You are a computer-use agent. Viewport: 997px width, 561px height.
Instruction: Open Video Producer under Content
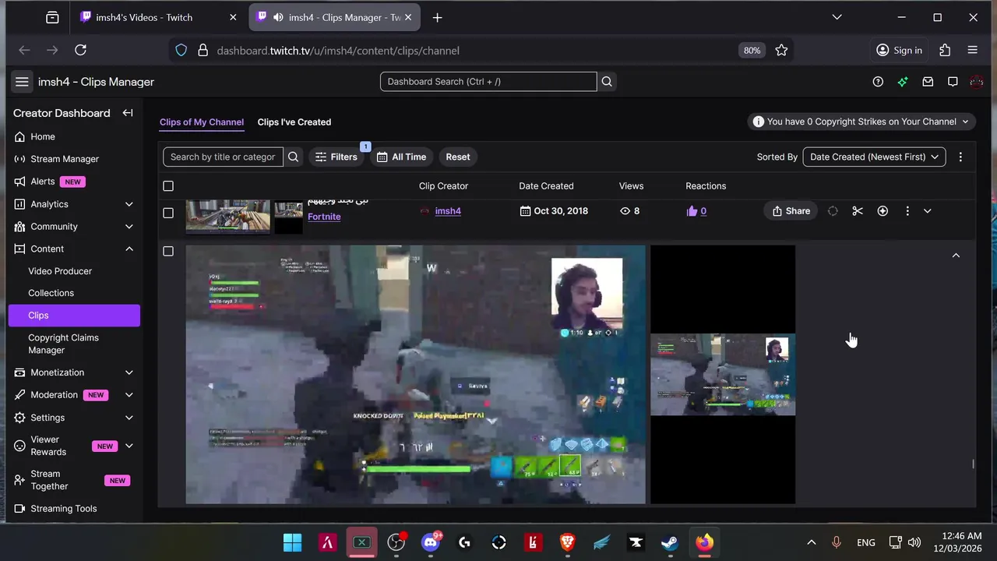tap(60, 271)
